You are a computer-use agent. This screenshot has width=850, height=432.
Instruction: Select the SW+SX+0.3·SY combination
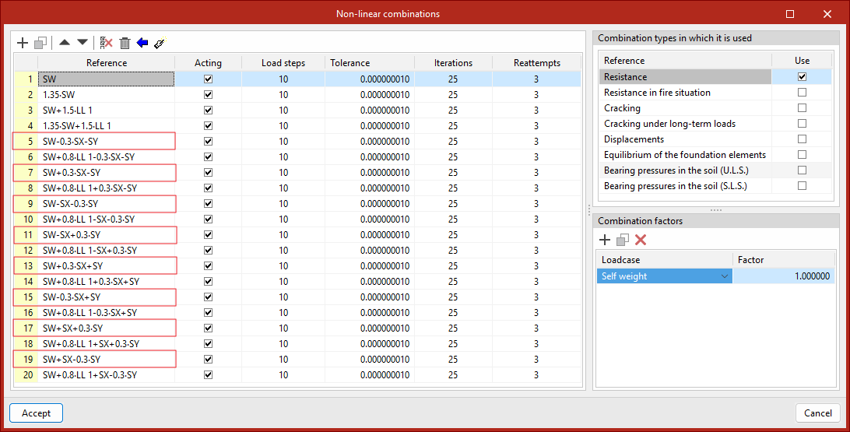[x=106, y=328]
